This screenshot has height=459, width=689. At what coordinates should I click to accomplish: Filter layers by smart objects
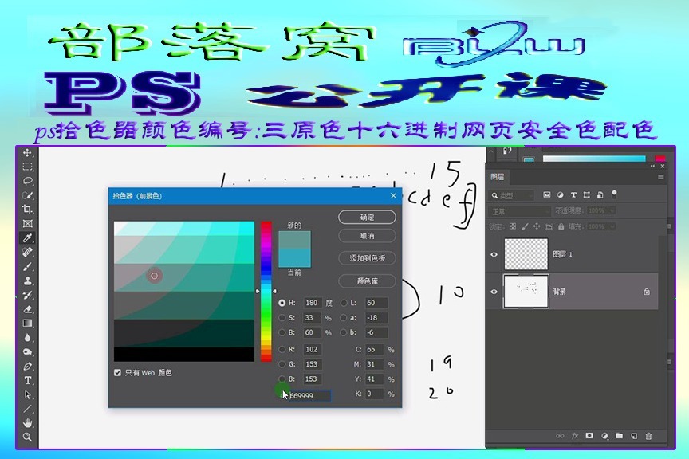(600, 195)
